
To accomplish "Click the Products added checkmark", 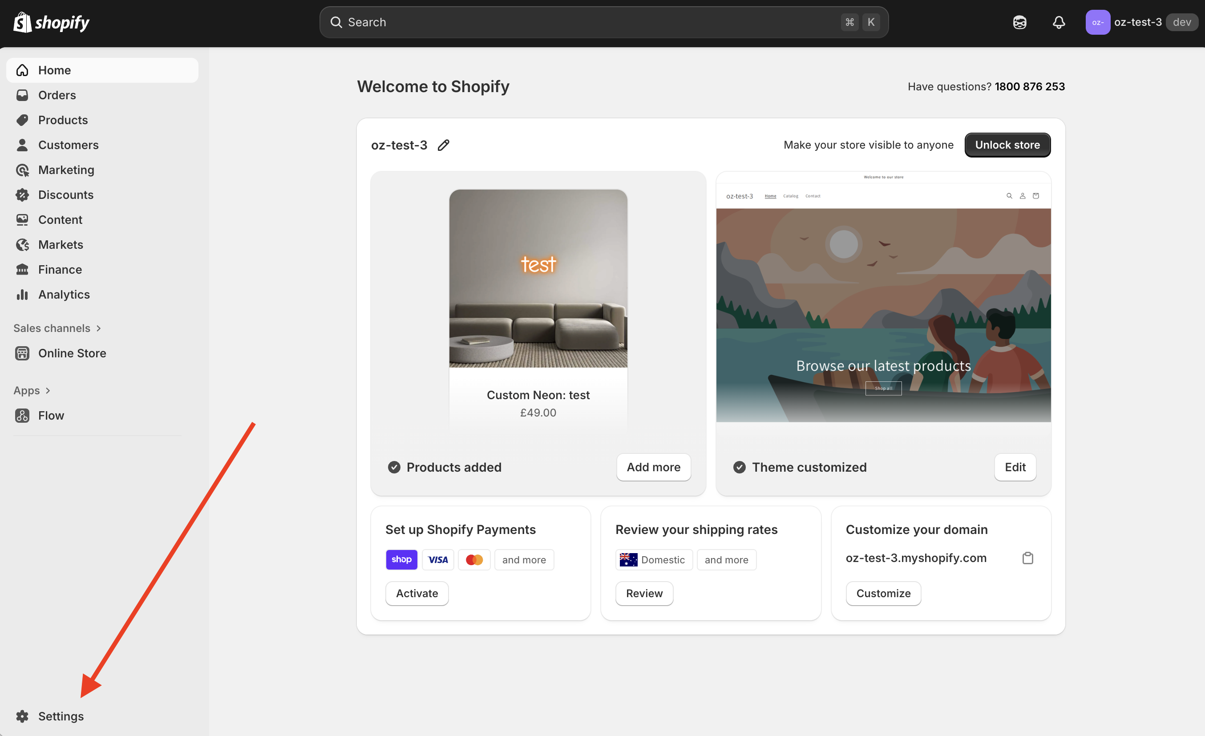I will (x=394, y=467).
